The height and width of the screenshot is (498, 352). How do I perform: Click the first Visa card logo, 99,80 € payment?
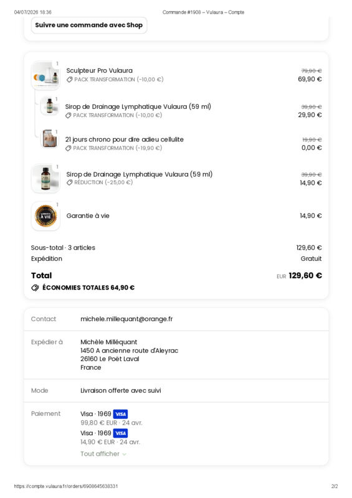pos(120,414)
